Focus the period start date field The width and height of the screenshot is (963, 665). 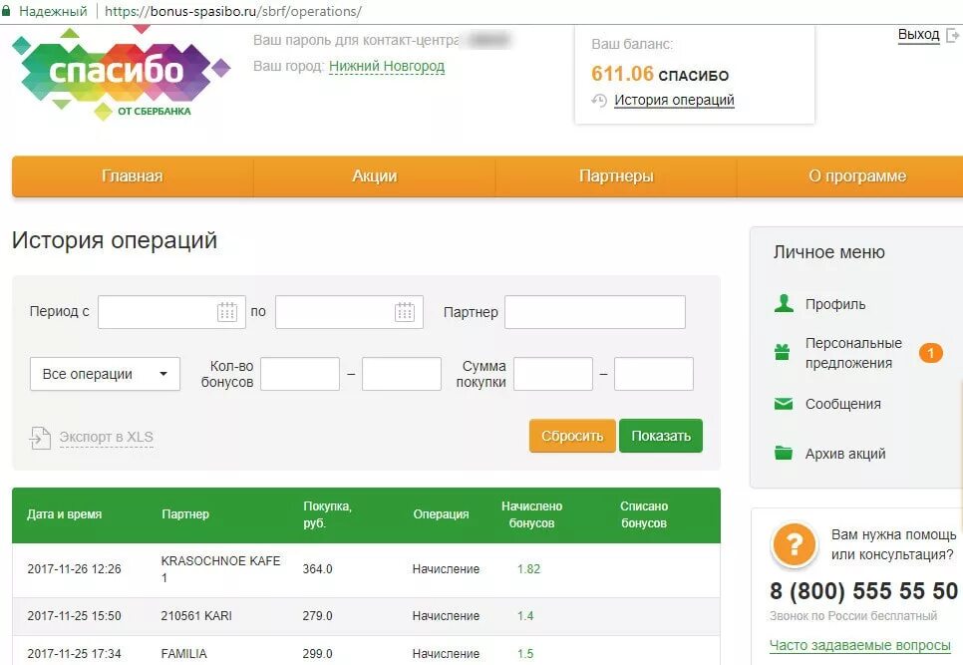(171, 312)
